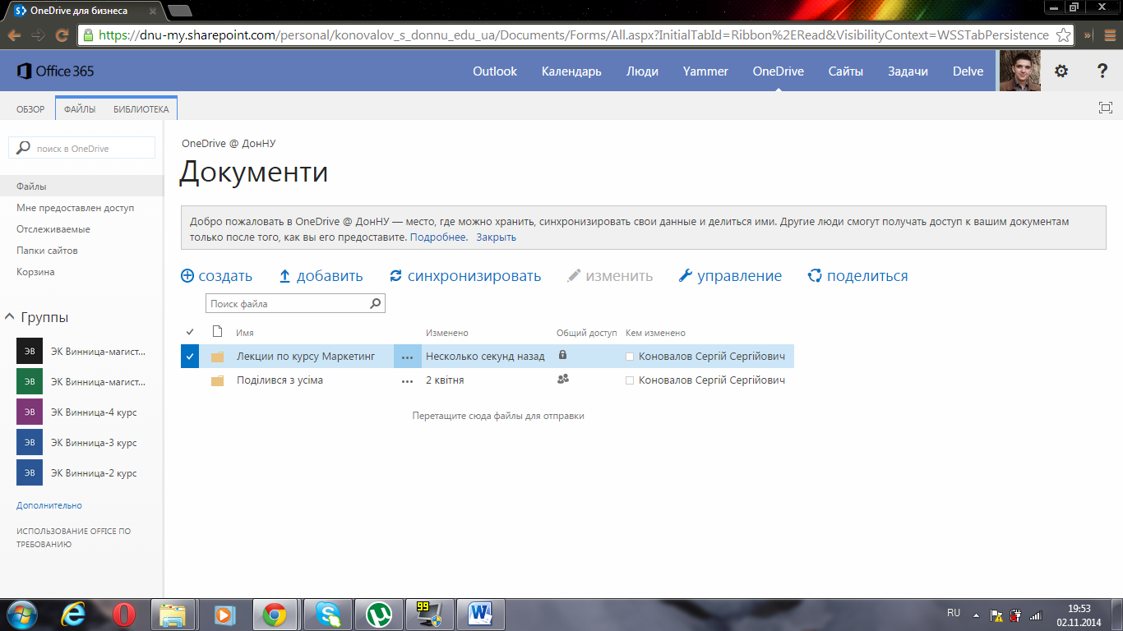The height and width of the screenshot is (631, 1123).
Task: Click the создать plus button
Action: tap(216, 276)
